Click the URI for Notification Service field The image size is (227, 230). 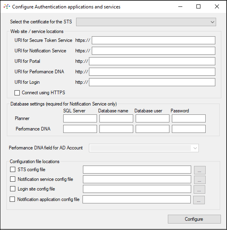tap(153, 51)
